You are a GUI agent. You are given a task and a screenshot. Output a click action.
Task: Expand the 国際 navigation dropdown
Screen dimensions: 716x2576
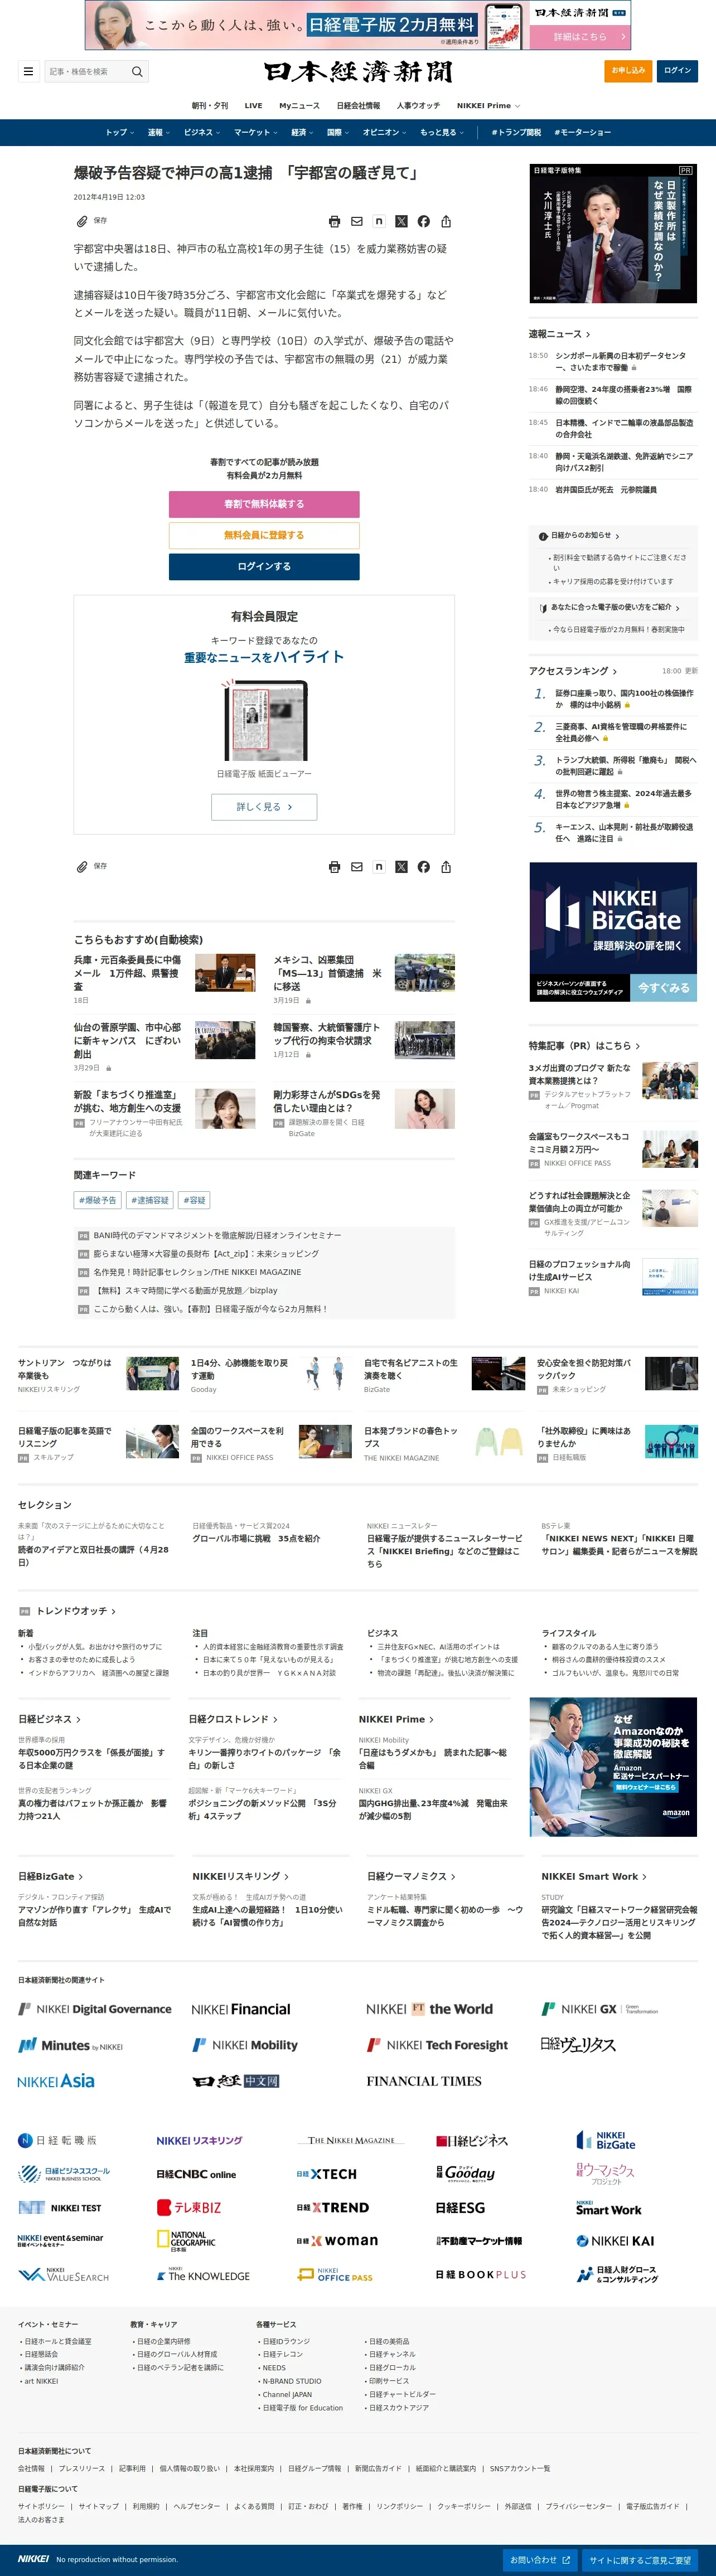tap(338, 132)
